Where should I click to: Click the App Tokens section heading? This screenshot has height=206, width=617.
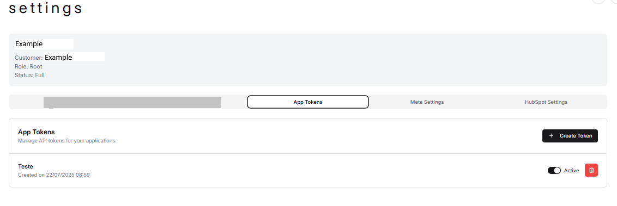coord(37,132)
